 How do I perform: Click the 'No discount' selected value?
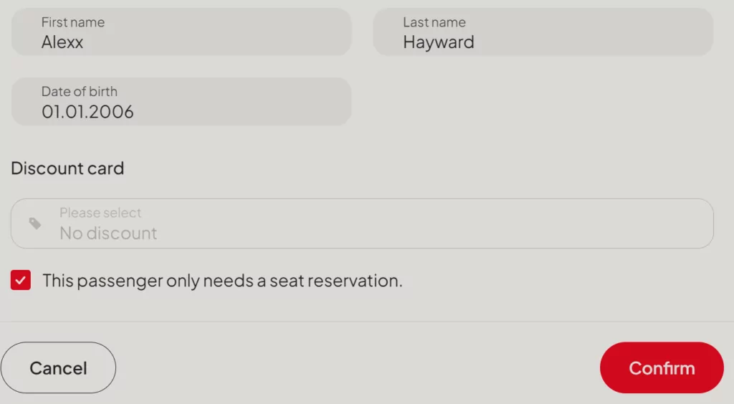(108, 233)
